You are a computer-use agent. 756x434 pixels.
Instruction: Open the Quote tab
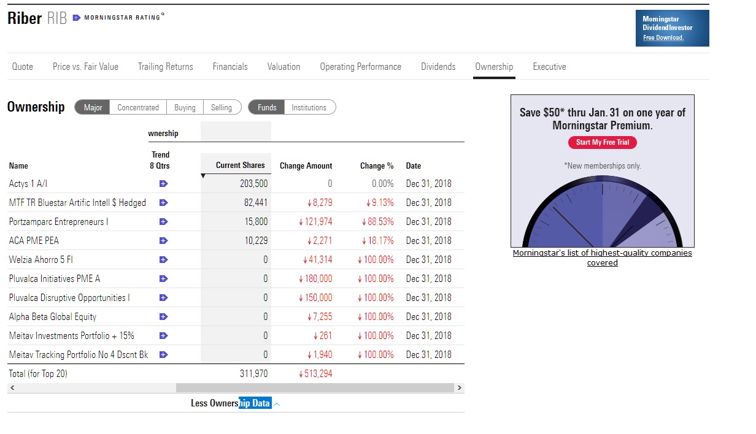[23, 67]
